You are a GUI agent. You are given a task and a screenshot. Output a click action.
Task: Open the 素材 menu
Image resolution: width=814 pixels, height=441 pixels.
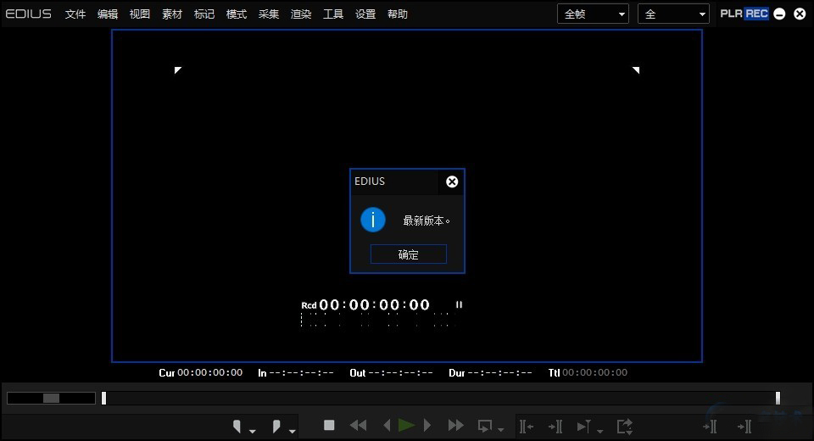coord(172,14)
